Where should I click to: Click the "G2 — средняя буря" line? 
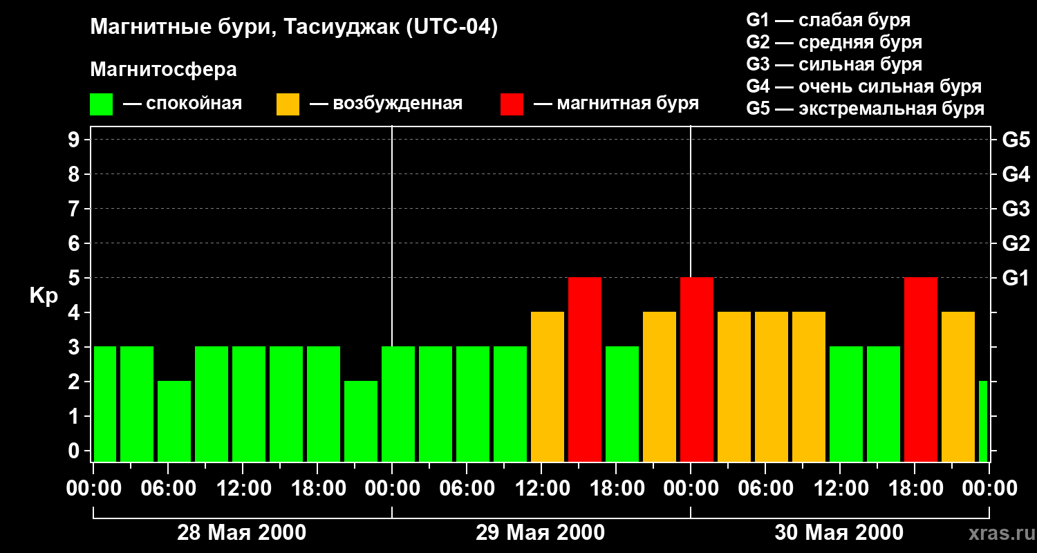click(x=834, y=42)
